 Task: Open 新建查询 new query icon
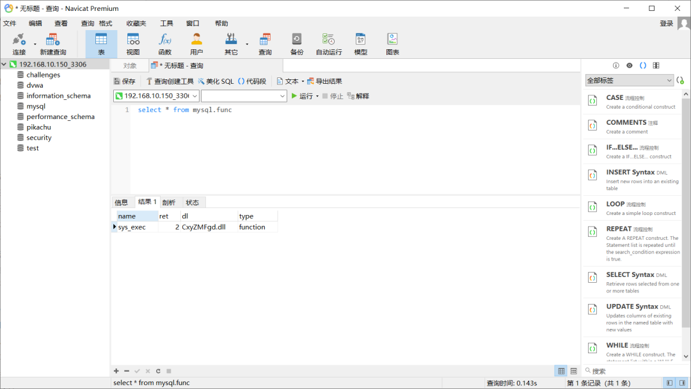coord(53,44)
